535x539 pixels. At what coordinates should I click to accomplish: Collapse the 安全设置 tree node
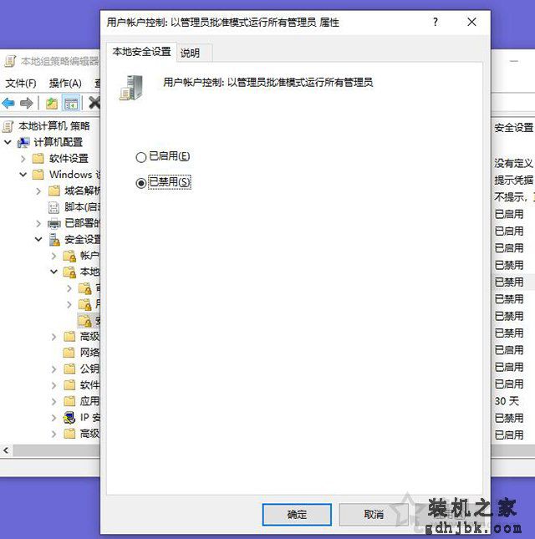(x=38, y=239)
